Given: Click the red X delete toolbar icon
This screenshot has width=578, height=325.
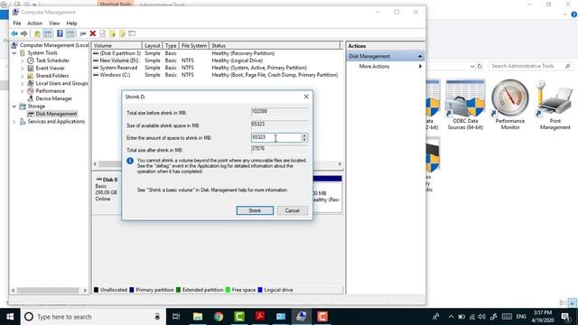Looking at the screenshot, I should (x=93, y=34).
